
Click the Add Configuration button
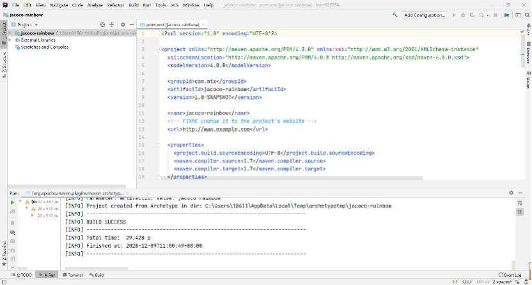point(425,15)
